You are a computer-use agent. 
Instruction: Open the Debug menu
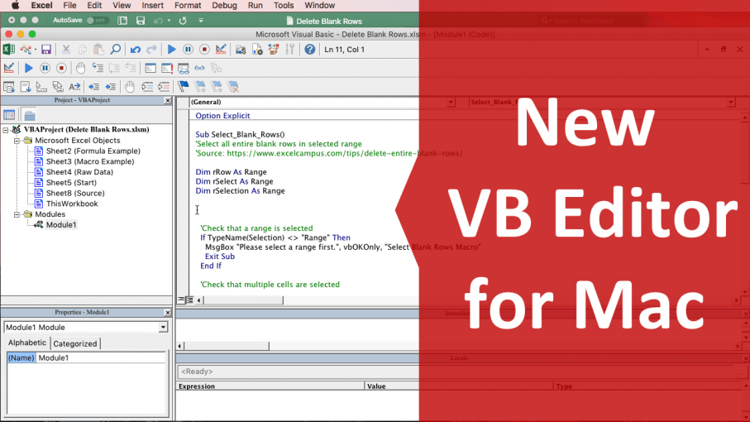tap(223, 6)
